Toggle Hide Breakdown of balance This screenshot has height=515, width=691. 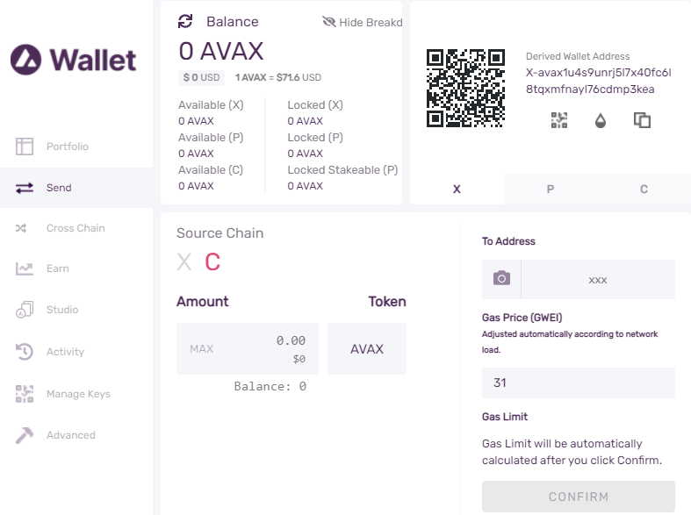[x=363, y=22]
